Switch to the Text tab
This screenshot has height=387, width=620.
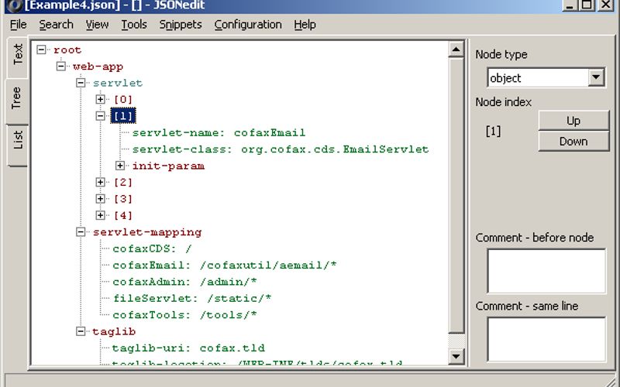[x=17, y=55]
